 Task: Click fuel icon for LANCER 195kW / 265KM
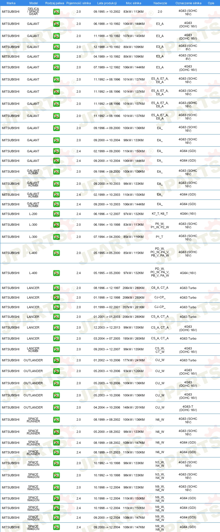(57, 338)
